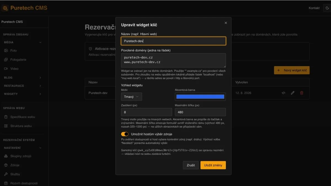The image size is (331, 186).
Task: Toggle dark mode moon icon
Action: point(327,8)
